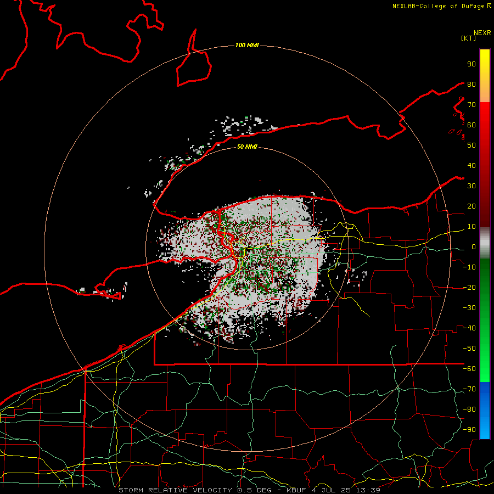Click the 60 value on the velocity scale
The image size is (494, 494).
click(471, 125)
